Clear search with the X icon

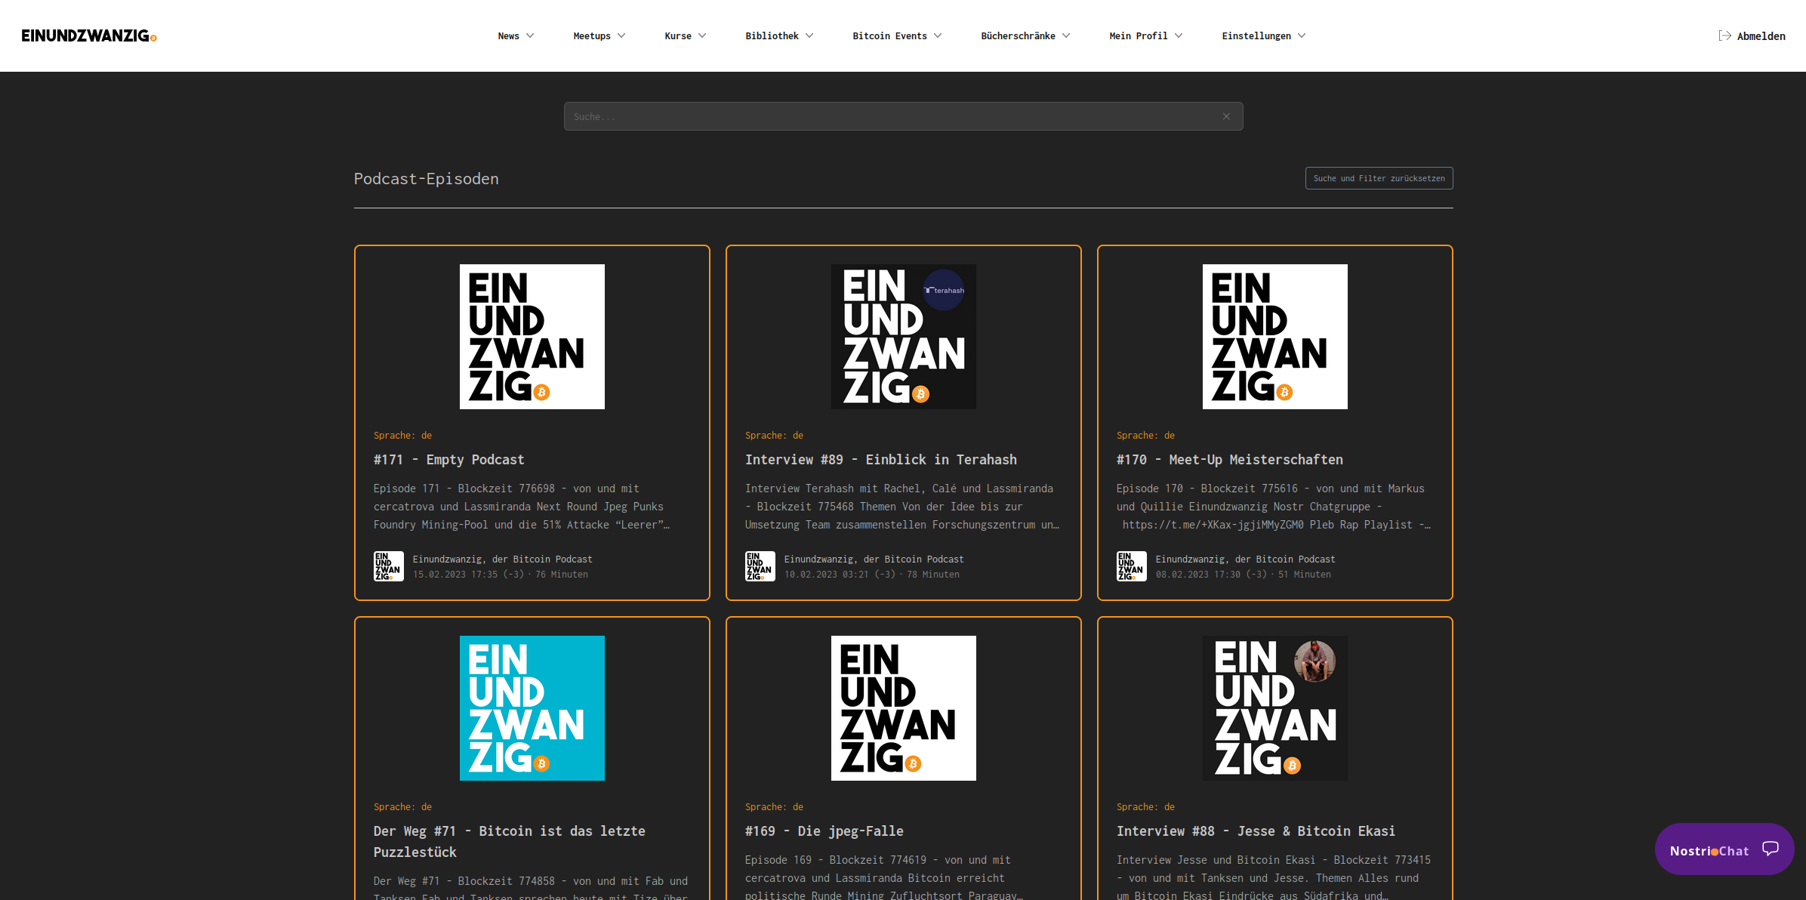click(x=1226, y=116)
